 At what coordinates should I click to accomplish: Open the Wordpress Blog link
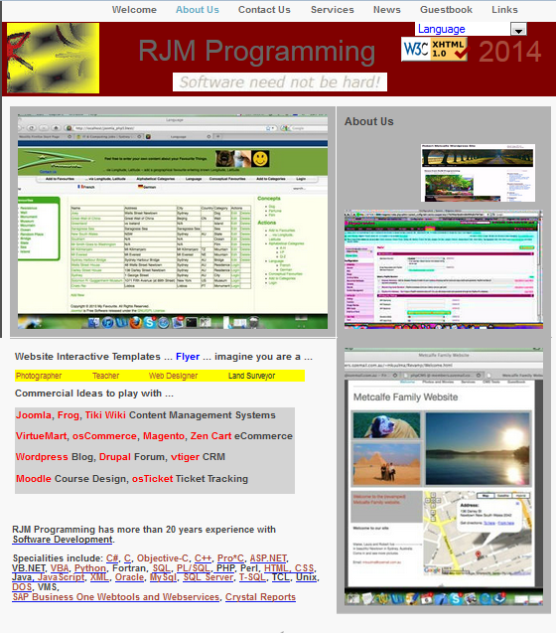[42, 457]
